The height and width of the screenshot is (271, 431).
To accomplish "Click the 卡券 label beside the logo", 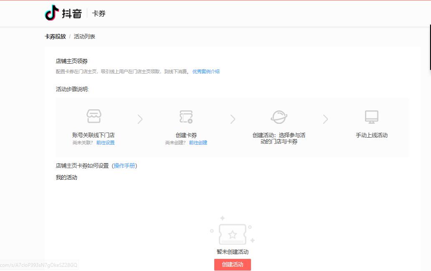I will point(99,13).
